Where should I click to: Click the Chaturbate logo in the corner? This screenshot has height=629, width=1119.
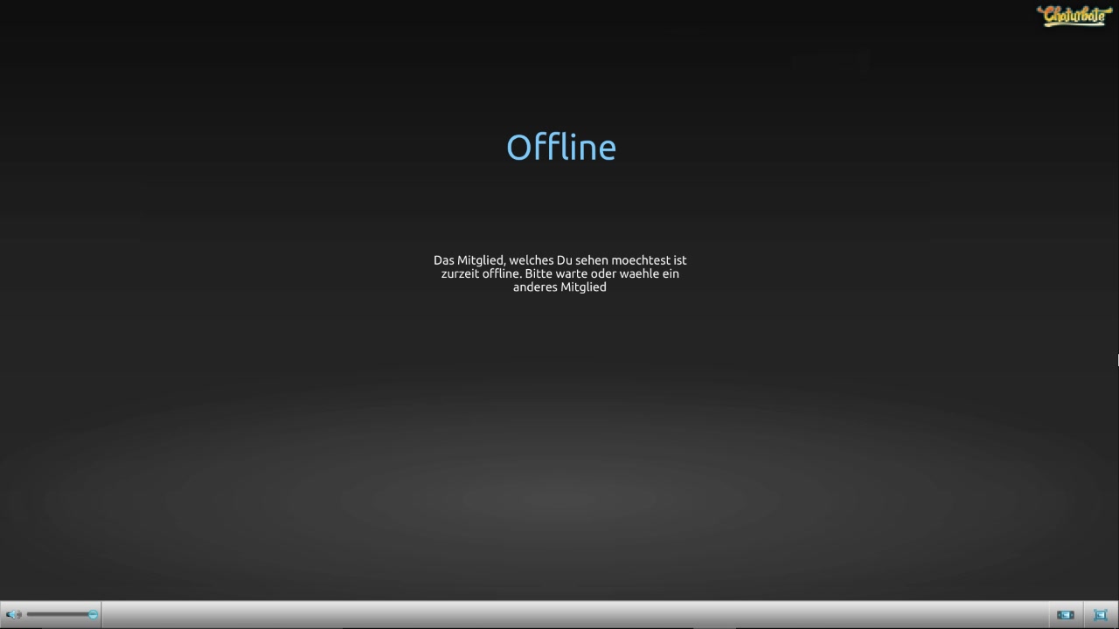pyautogui.click(x=1074, y=16)
